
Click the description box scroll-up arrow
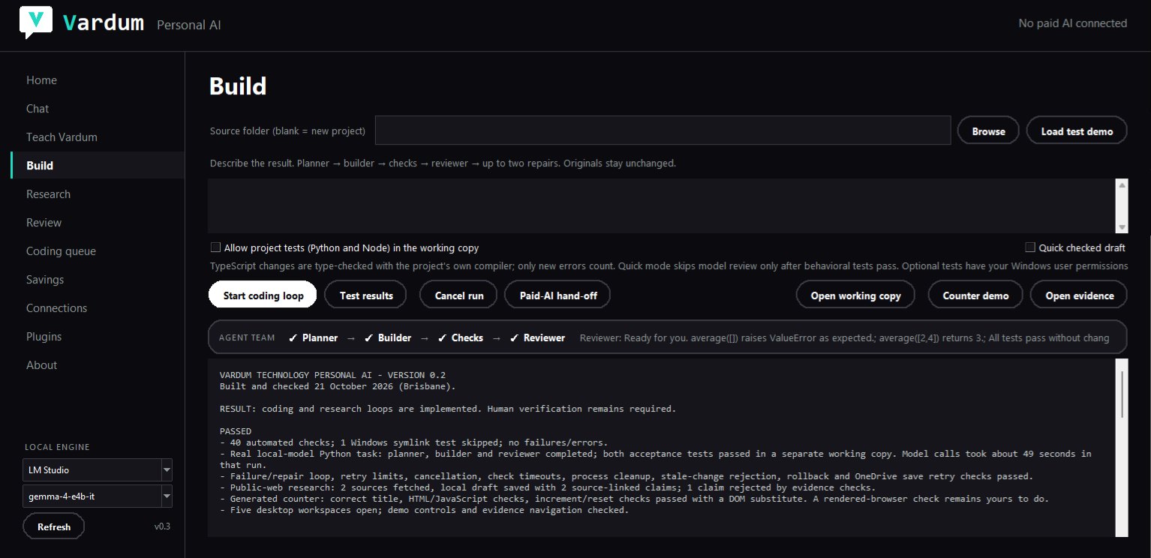[1122, 184]
